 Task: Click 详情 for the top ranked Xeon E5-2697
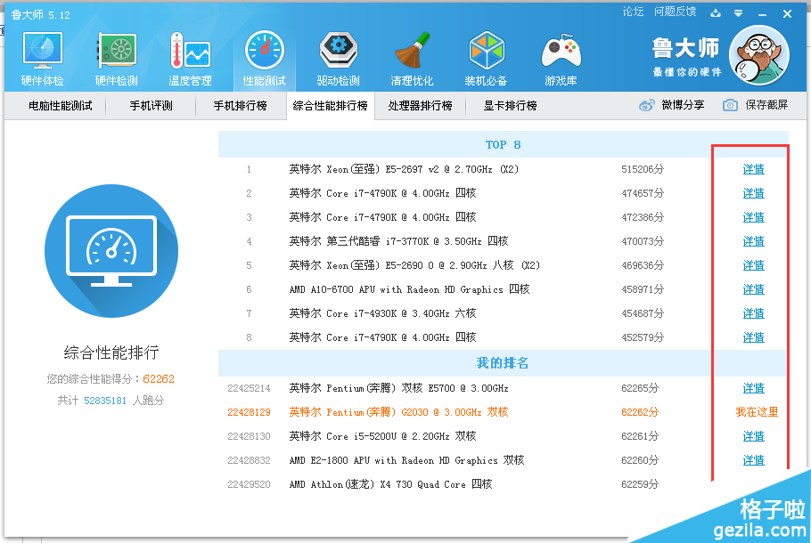coord(753,168)
